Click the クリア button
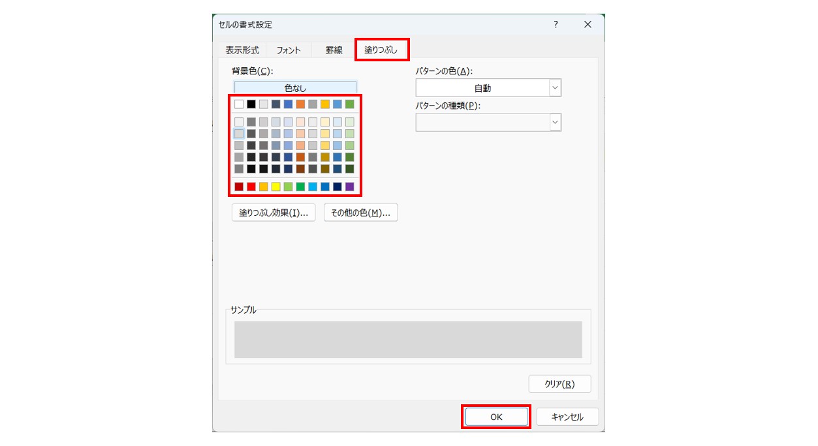 click(x=559, y=383)
